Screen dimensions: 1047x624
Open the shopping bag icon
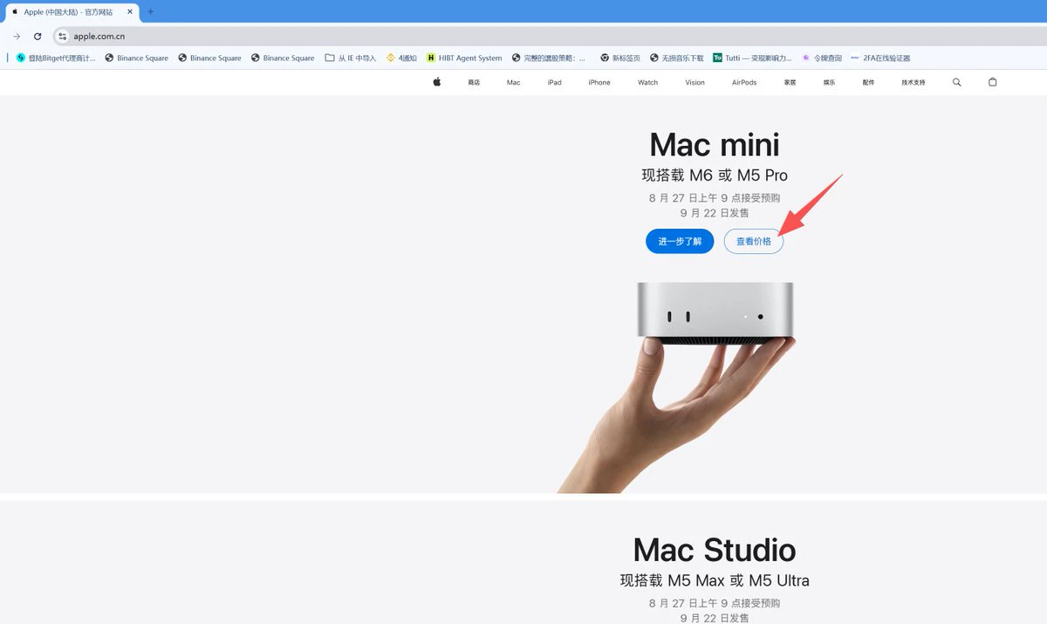click(x=992, y=82)
